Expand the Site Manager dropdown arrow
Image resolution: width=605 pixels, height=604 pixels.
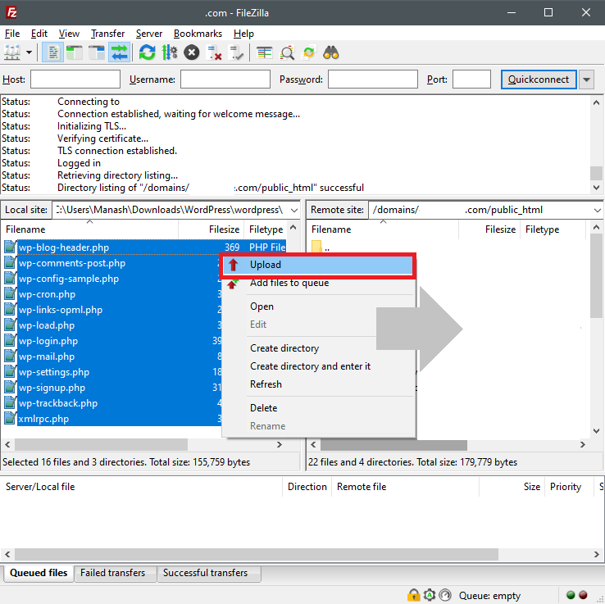29,52
